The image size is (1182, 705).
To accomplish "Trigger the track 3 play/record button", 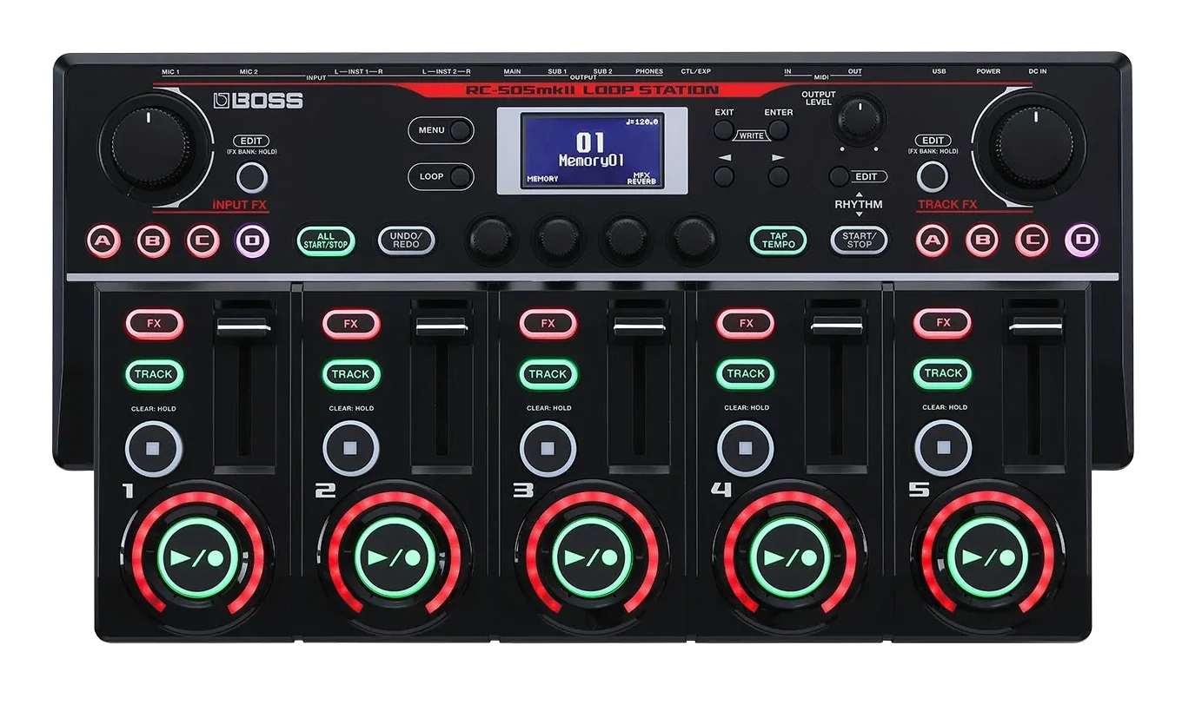I will (590, 557).
